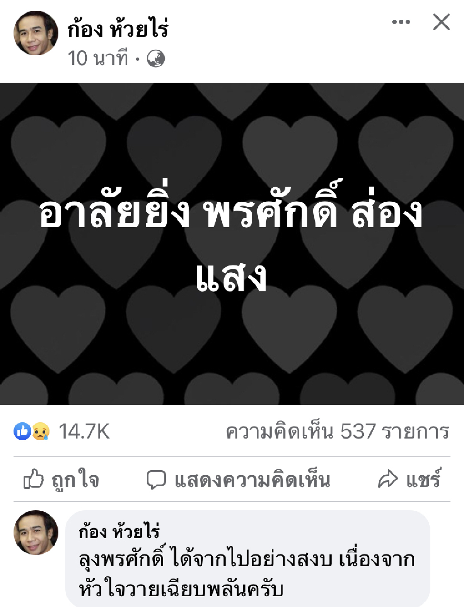Click the speech bubble comment icon

156,480
